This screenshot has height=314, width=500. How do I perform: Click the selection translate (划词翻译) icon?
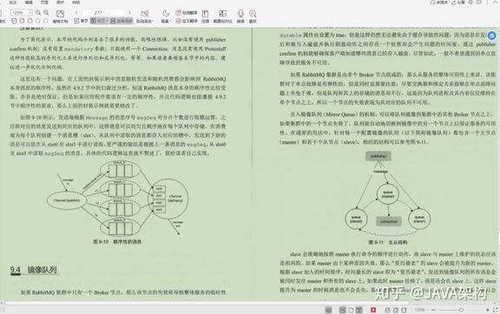pos(187,13)
